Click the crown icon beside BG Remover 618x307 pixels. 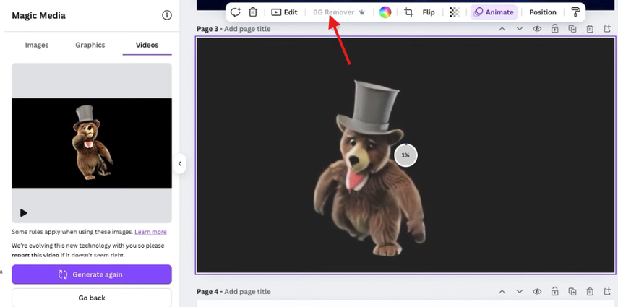coord(362,12)
